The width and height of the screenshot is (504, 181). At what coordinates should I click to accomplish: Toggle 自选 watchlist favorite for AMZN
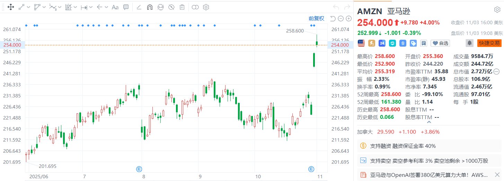(x=440, y=43)
